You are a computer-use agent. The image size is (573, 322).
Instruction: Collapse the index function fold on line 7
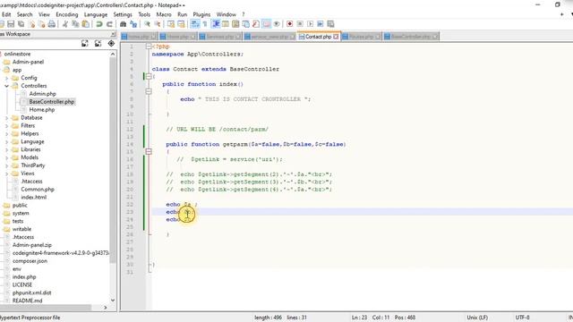tap(149, 91)
